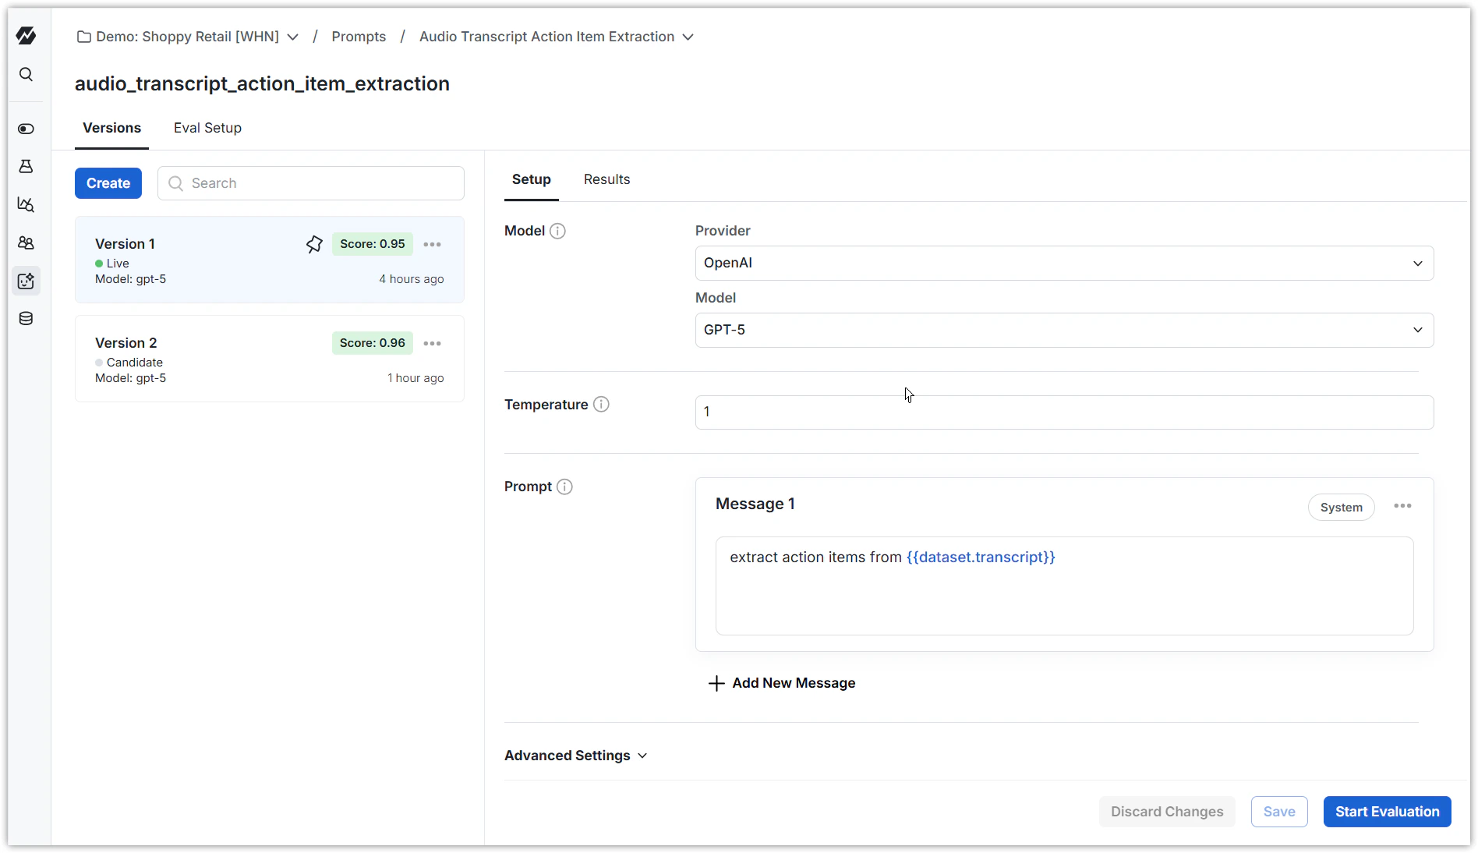The image size is (1478, 853).
Task: Select the Version 2 card
Action: 270,359
